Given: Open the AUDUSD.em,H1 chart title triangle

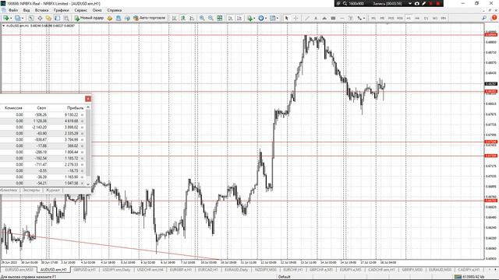Looking at the screenshot, I should tap(3, 26).
